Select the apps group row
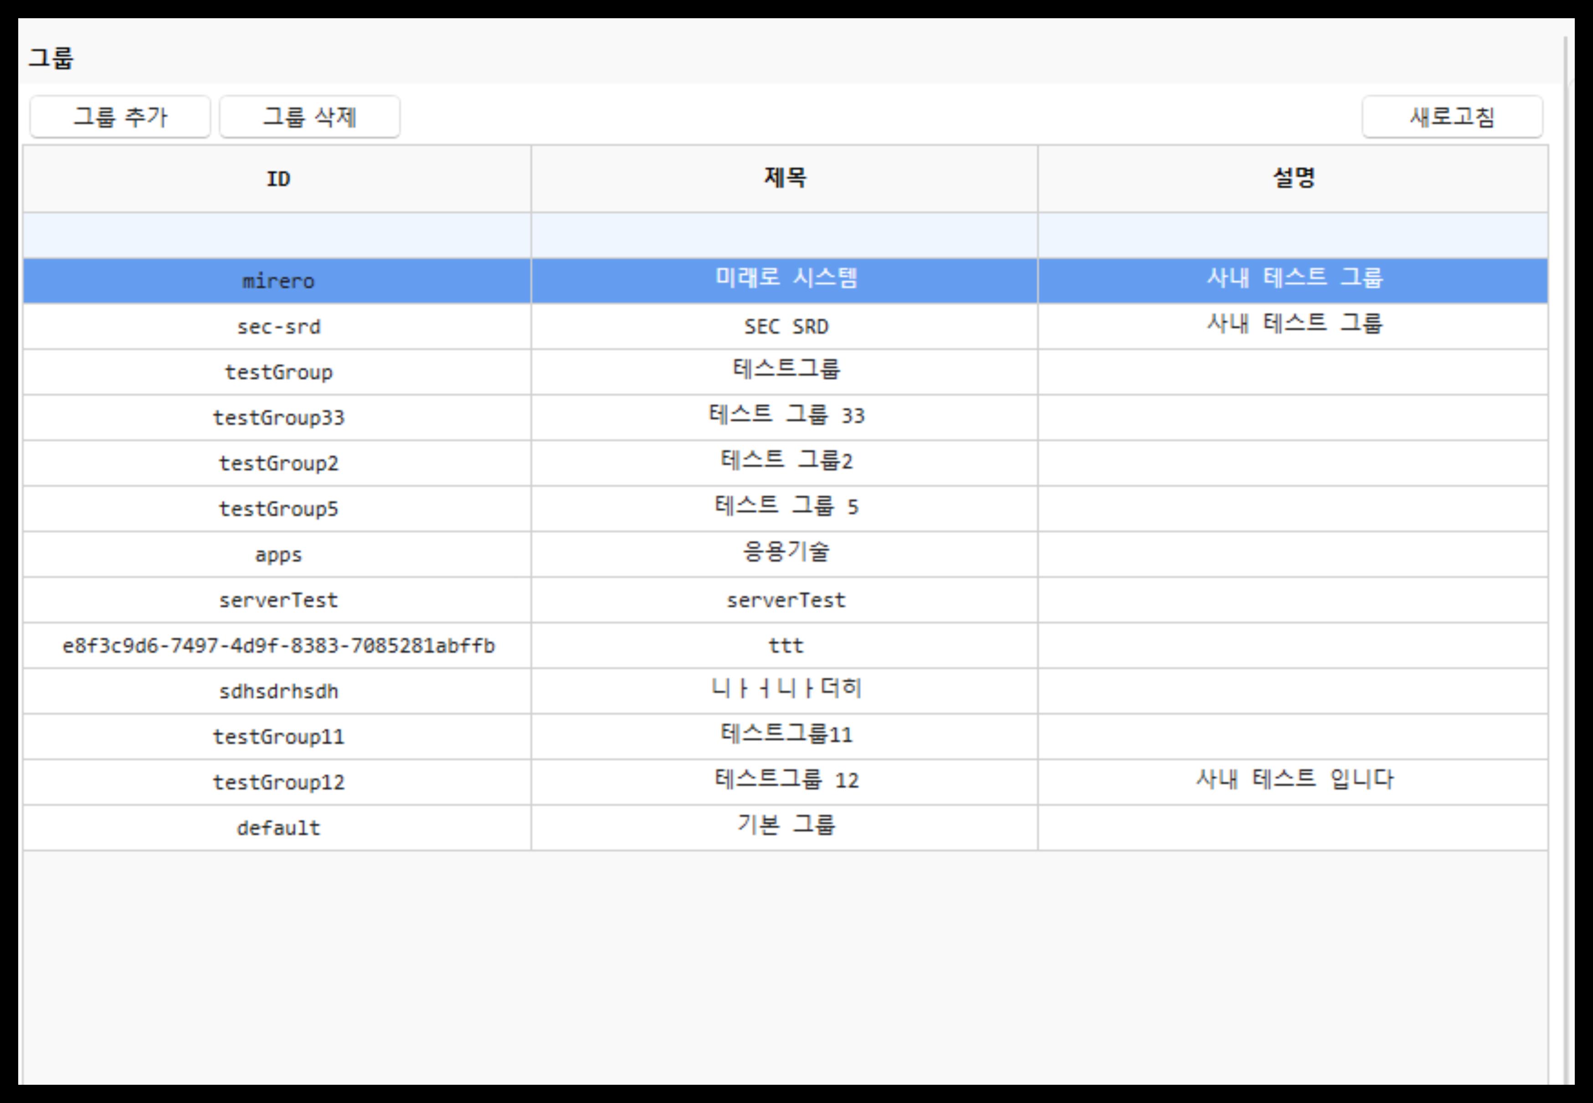This screenshot has height=1103, width=1593. pyautogui.click(x=277, y=554)
